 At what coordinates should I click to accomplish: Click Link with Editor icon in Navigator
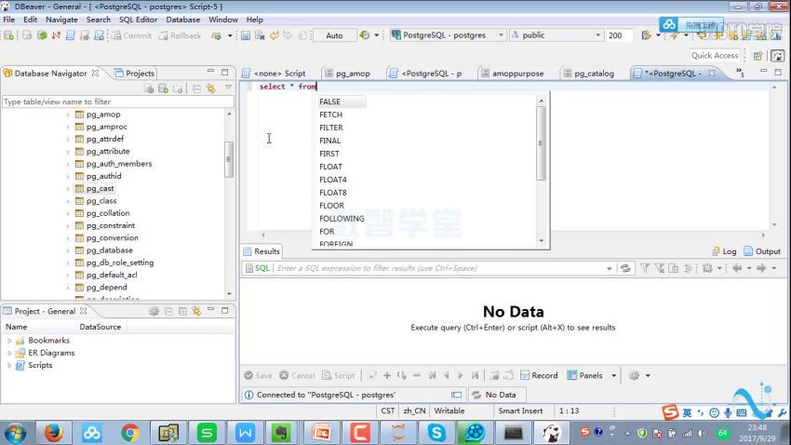(x=210, y=88)
